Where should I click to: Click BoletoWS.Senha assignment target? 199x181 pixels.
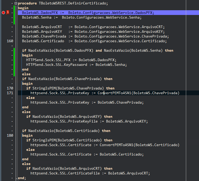point(37,17)
